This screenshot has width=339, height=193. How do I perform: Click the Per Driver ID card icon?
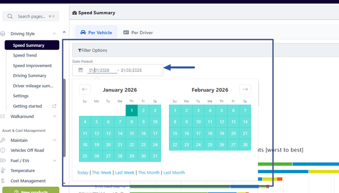point(126,32)
